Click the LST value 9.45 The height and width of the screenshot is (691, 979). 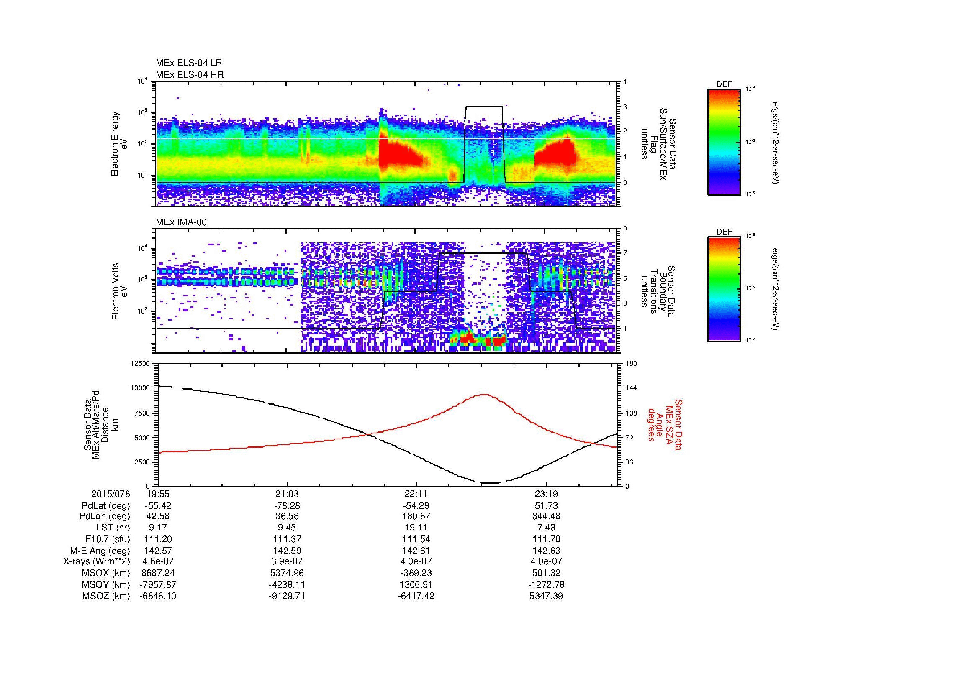(x=287, y=528)
